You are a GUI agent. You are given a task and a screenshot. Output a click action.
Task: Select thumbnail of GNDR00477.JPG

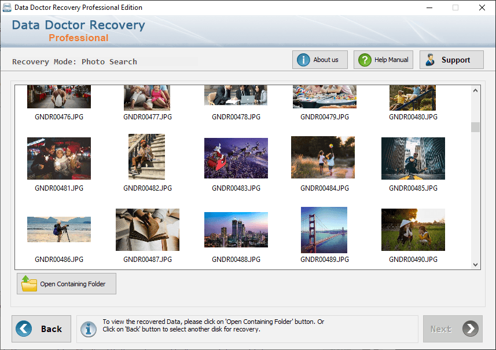[x=147, y=97]
